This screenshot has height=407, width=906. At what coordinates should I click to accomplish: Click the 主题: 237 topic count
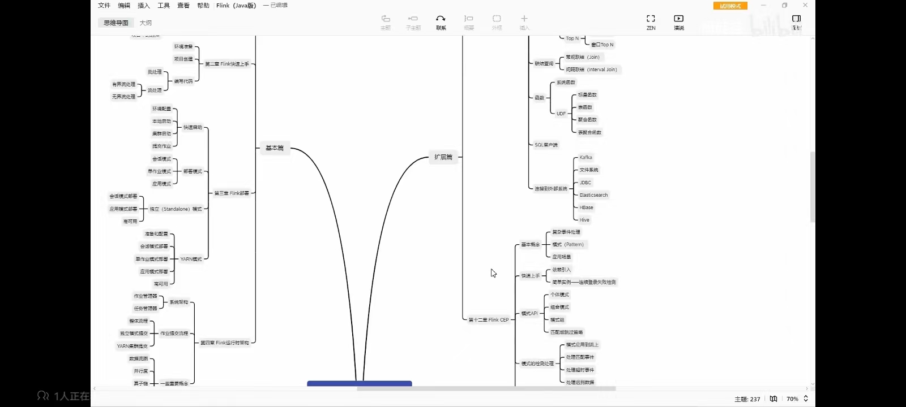coord(747,399)
